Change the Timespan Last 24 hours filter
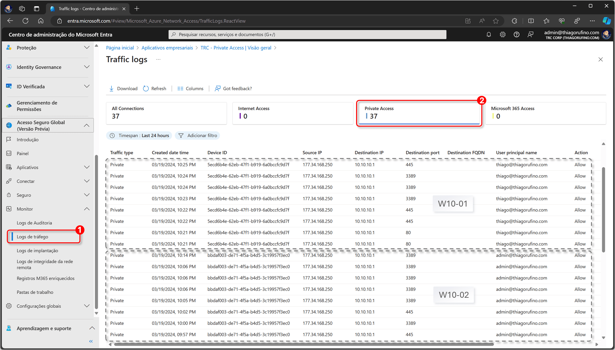Image resolution: width=615 pixels, height=350 pixels. tap(139, 136)
